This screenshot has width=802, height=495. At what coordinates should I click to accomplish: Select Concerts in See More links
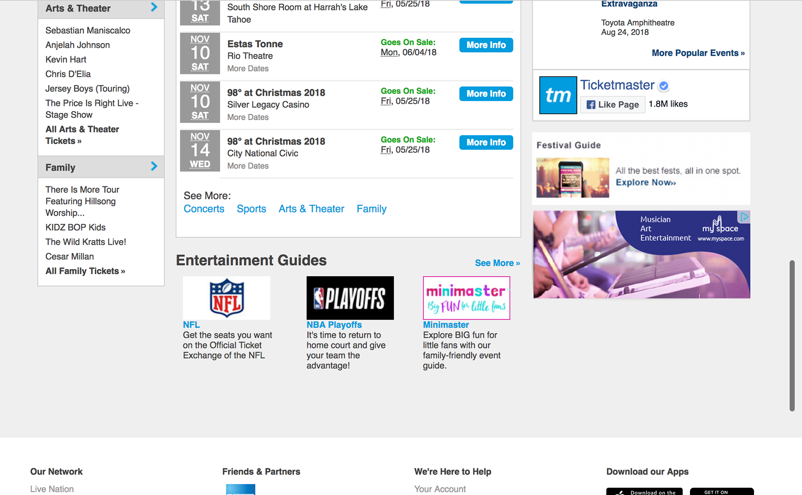[x=204, y=209]
